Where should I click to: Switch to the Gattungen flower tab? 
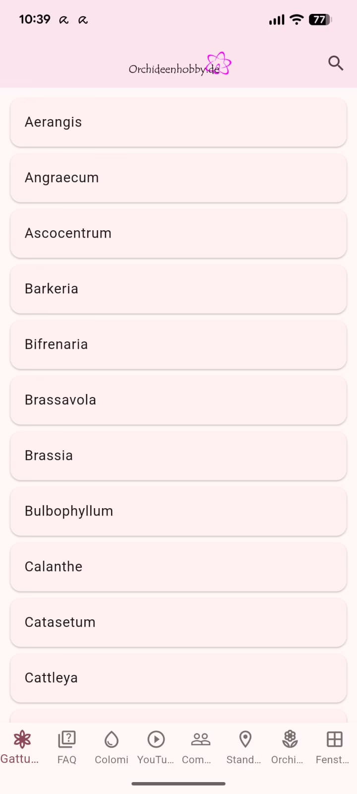(x=22, y=739)
